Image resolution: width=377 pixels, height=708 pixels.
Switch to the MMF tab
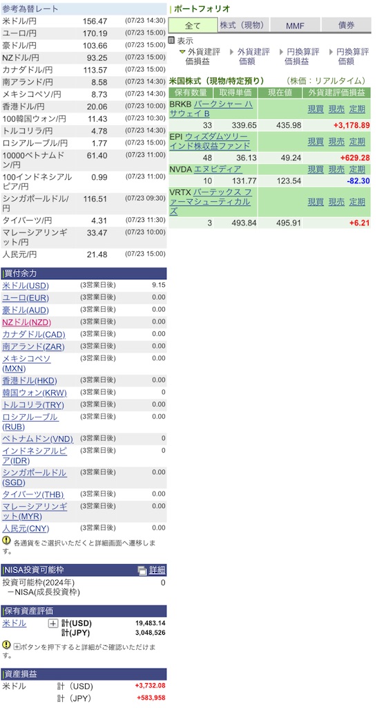296,26
